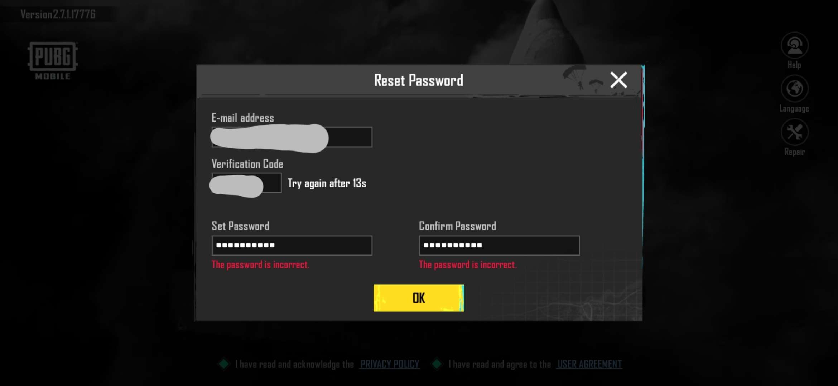This screenshot has width=838, height=386.
Task: Open the Language globe icon
Action: click(794, 89)
